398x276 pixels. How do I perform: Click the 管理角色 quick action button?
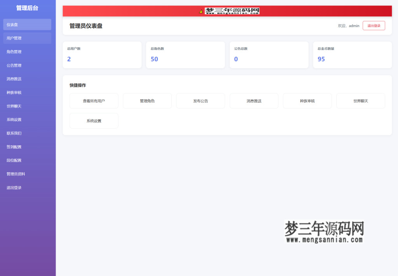147,100
